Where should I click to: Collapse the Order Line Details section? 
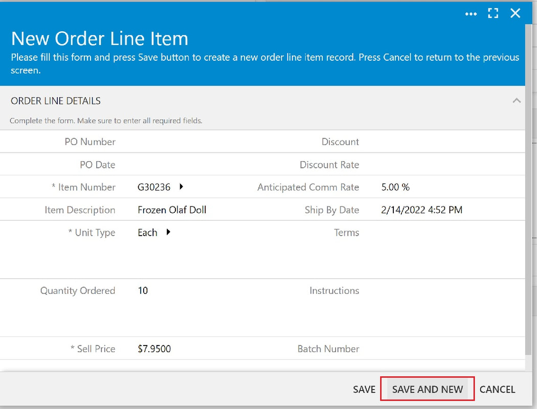tap(517, 101)
